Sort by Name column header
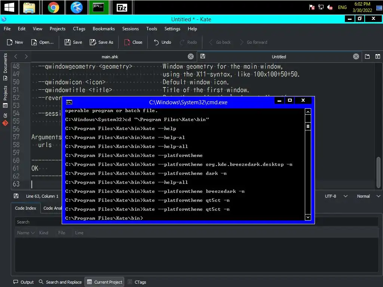383x287 pixels. click(26, 233)
